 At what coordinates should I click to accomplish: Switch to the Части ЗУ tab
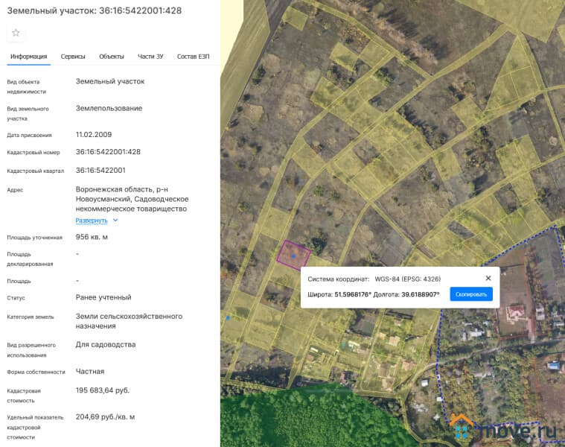coord(151,57)
